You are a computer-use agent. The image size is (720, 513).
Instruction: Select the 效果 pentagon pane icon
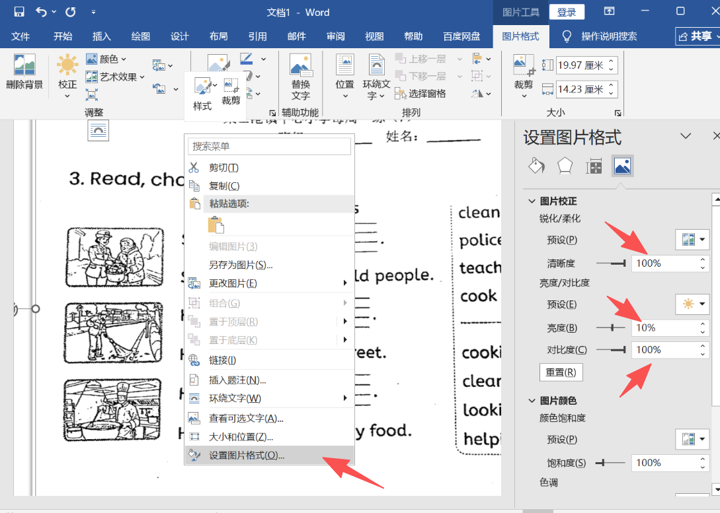[565, 166]
